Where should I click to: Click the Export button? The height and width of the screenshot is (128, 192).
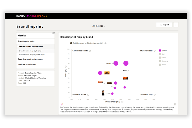[x=164, y=25]
